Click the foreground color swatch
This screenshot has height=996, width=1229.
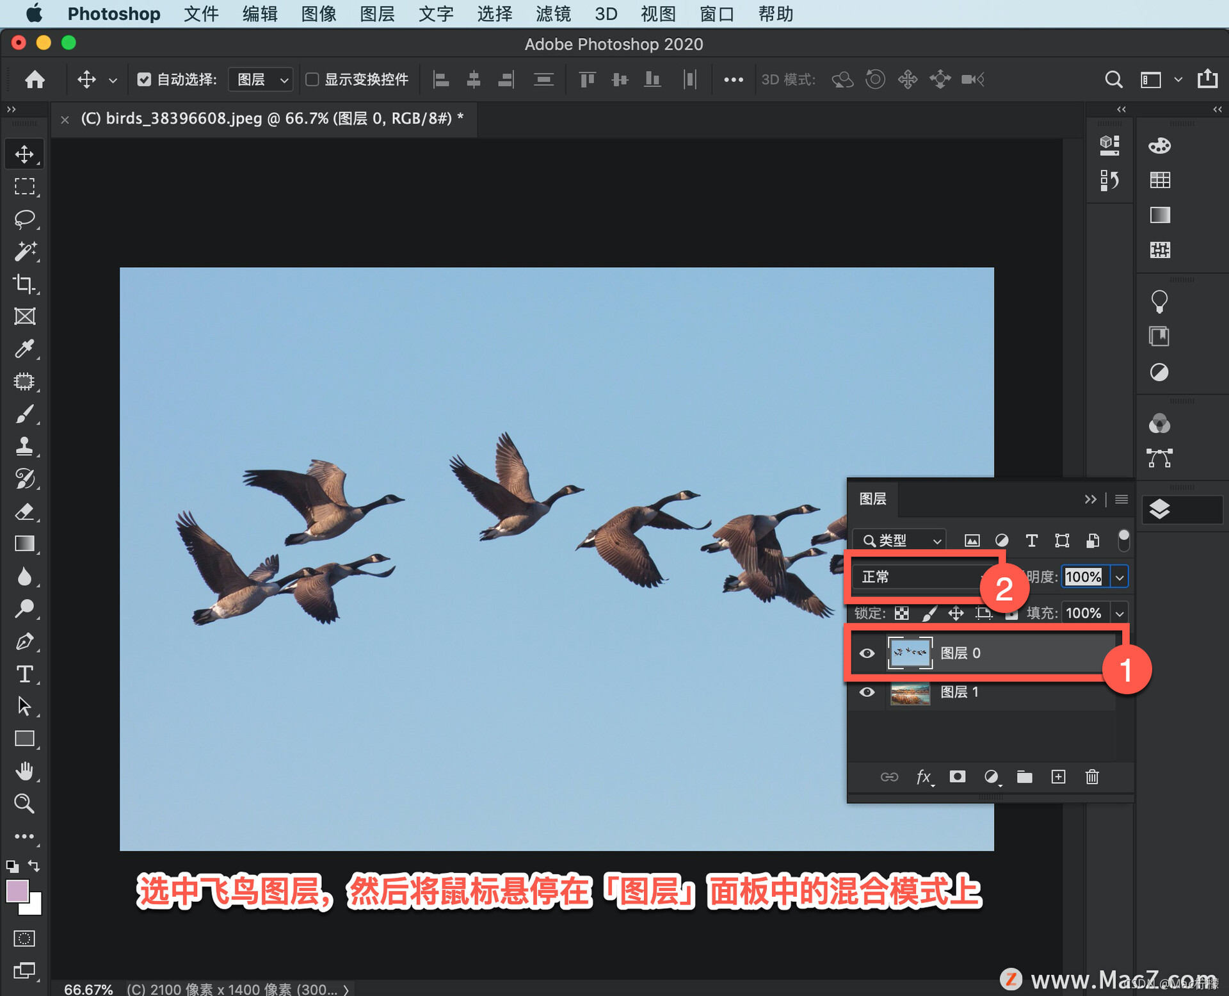(17, 891)
